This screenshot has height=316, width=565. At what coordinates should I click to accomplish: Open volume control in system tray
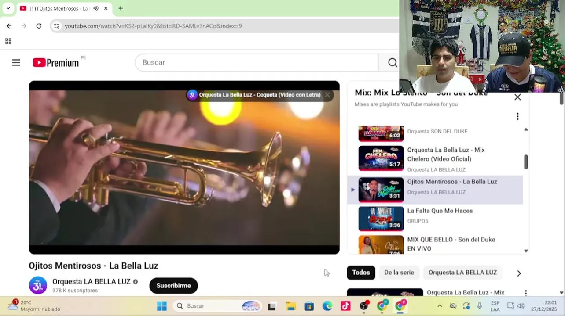coord(521,306)
